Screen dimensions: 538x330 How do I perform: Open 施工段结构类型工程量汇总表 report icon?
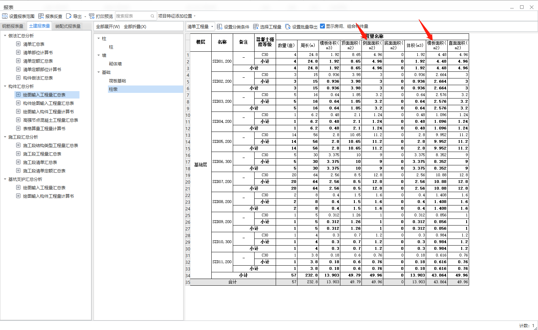click(18, 145)
